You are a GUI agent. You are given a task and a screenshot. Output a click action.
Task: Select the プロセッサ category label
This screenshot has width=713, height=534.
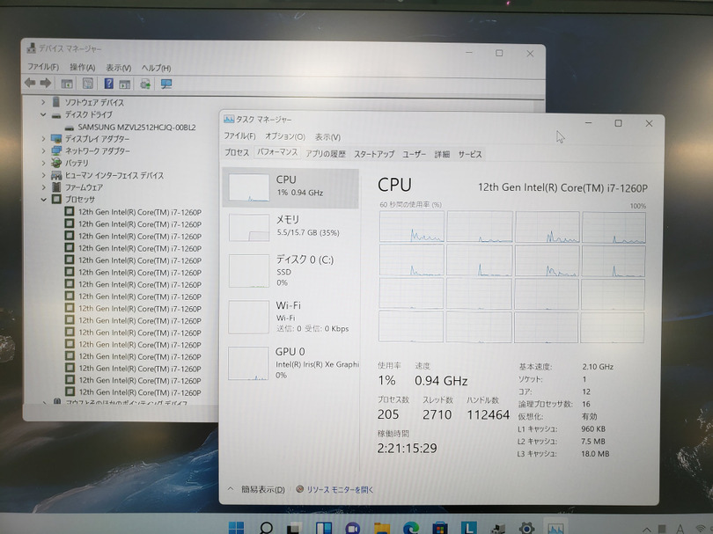80,199
